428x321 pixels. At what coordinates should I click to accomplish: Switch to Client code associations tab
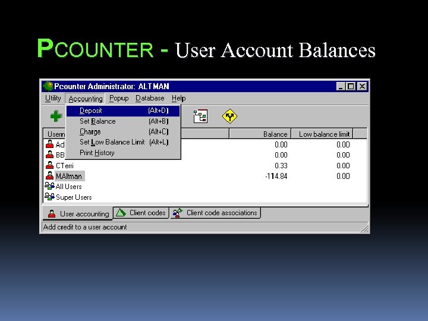pyautogui.click(x=215, y=213)
